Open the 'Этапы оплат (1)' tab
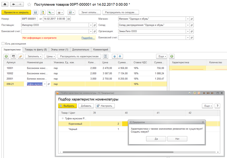The width and height of the screenshot is (227, 158). pos(59,50)
